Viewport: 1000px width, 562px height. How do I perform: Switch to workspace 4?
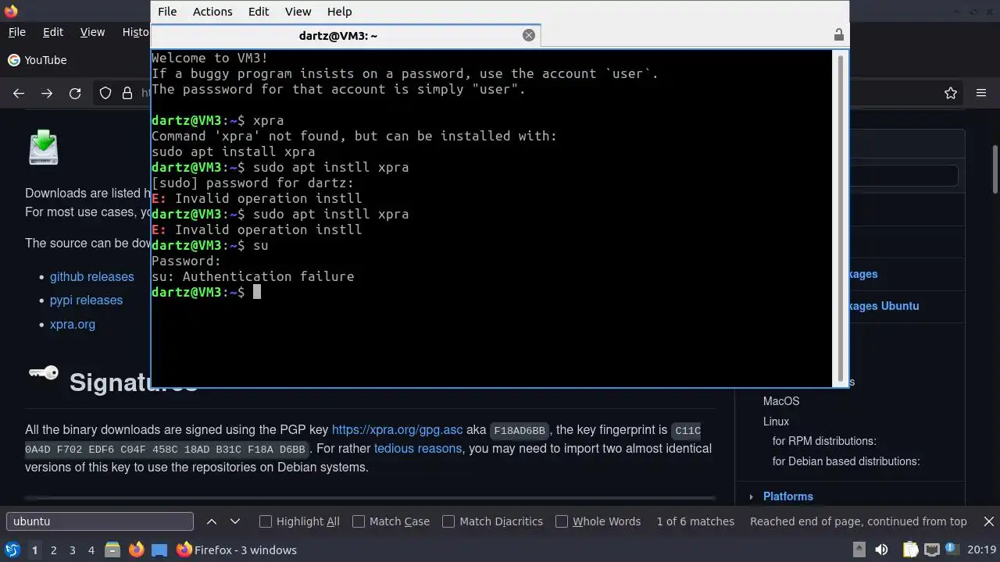91,550
